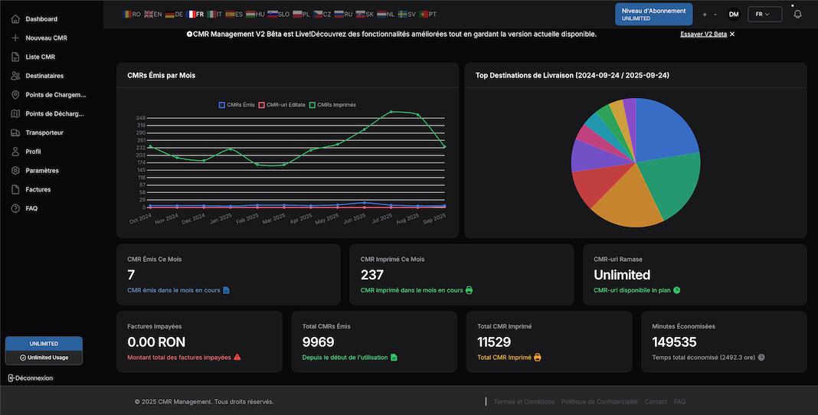Screen dimensions: 818x415
Task: Toggle CMRs Émis legend series
Action: click(237, 105)
